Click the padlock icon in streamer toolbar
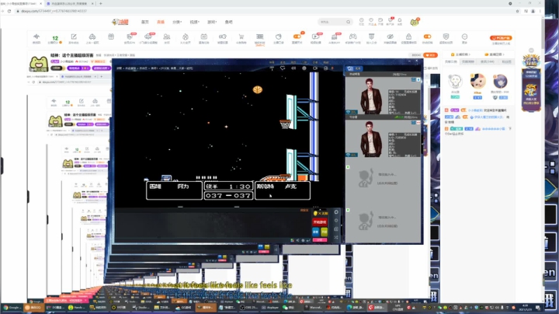 click(x=408, y=37)
